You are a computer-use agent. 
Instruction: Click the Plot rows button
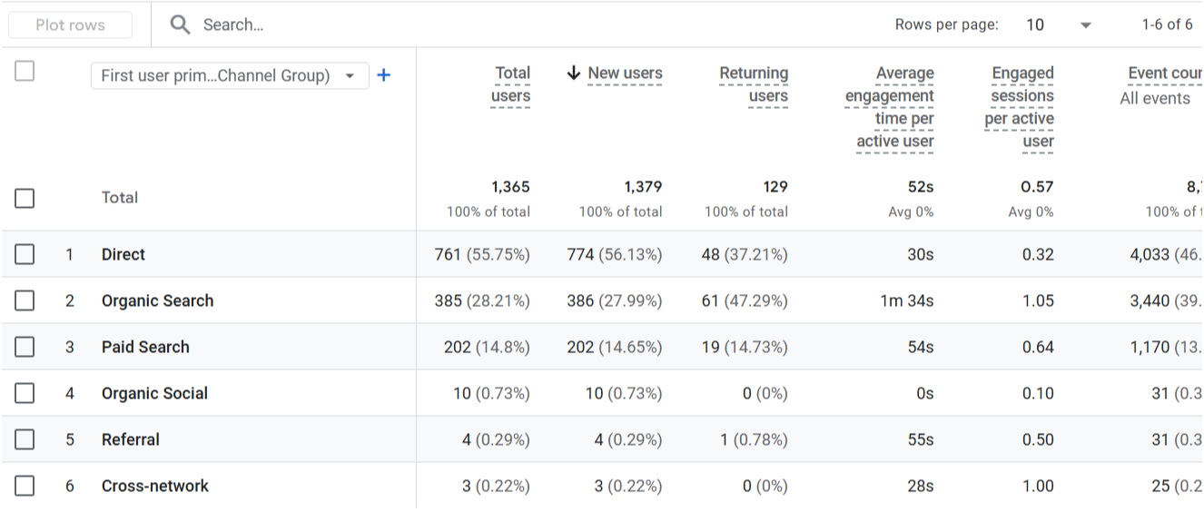click(70, 25)
